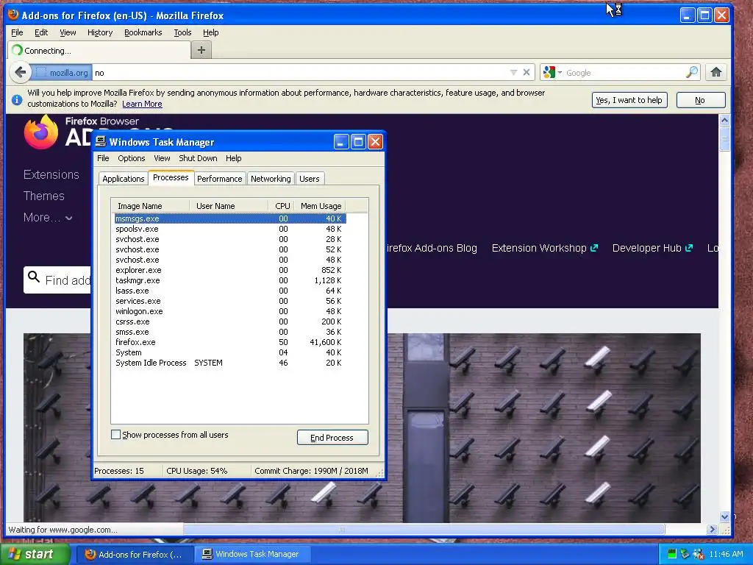Toggle Show processes from all users

115,434
